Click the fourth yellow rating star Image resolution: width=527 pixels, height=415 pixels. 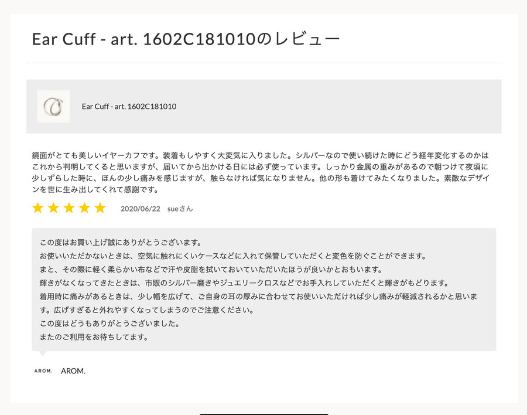[x=84, y=208]
